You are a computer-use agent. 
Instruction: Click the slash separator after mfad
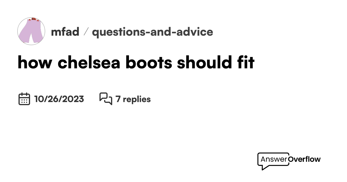coord(86,32)
